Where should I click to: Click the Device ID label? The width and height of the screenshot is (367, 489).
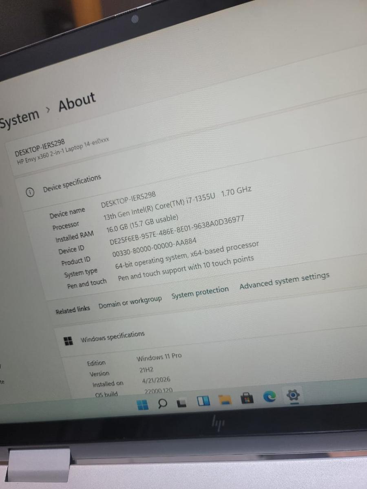tap(71, 250)
